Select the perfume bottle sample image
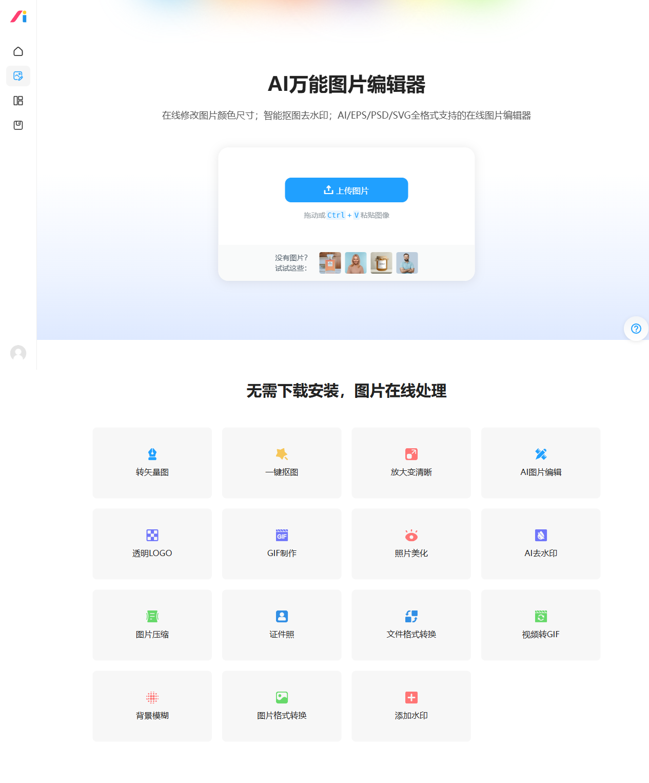This screenshot has width=649, height=783. pyautogui.click(x=330, y=263)
